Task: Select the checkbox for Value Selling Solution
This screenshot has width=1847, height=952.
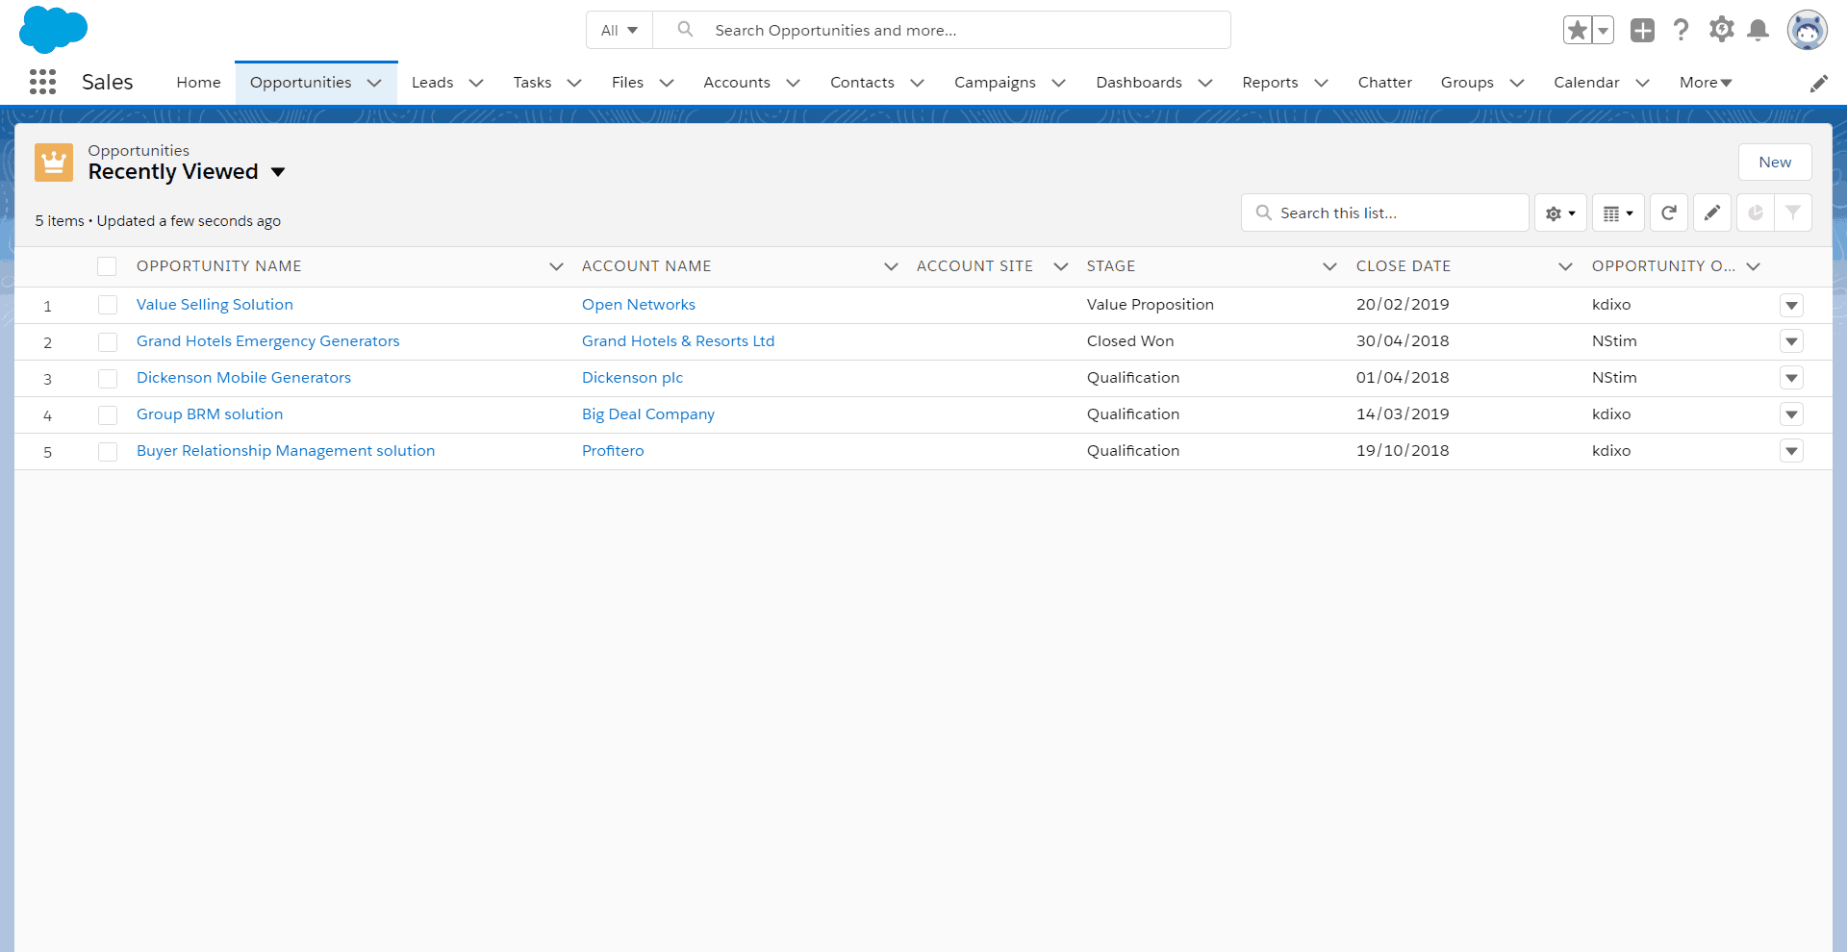Action: pos(108,305)
